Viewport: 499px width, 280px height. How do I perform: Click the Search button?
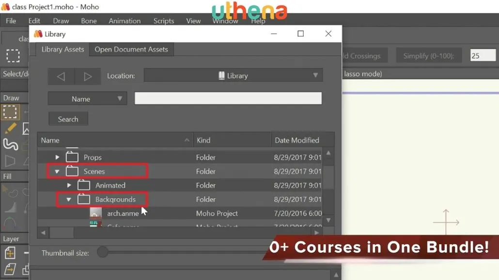click(68, 119)
